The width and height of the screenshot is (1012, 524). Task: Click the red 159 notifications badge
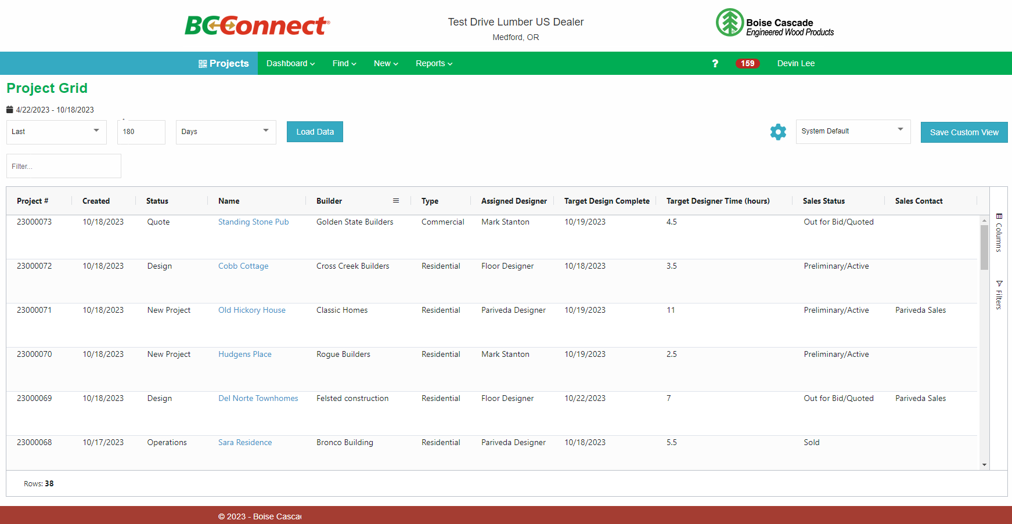coord(747,63)
